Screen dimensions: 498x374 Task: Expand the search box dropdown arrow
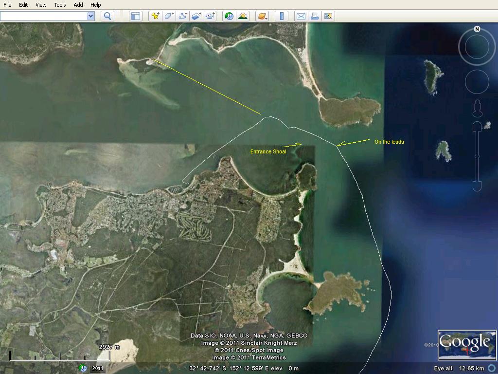tap(90, 16)
